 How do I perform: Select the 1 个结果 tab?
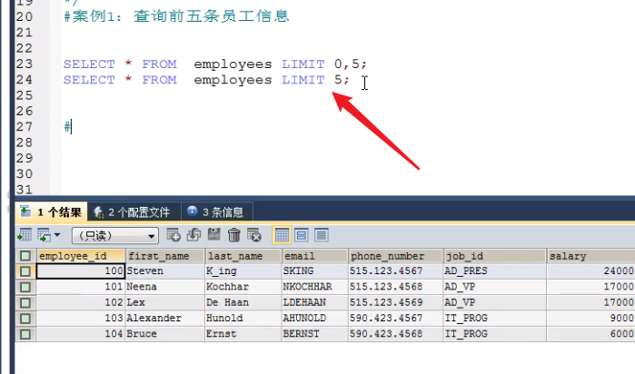pyautogui.click(x=52, y=212)
